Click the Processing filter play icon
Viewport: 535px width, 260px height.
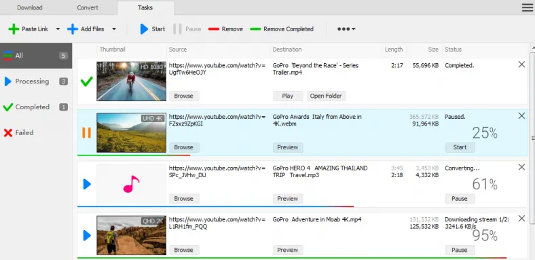point(8,81)
